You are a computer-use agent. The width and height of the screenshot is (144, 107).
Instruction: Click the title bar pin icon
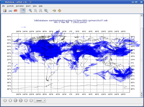pos(30,2)
